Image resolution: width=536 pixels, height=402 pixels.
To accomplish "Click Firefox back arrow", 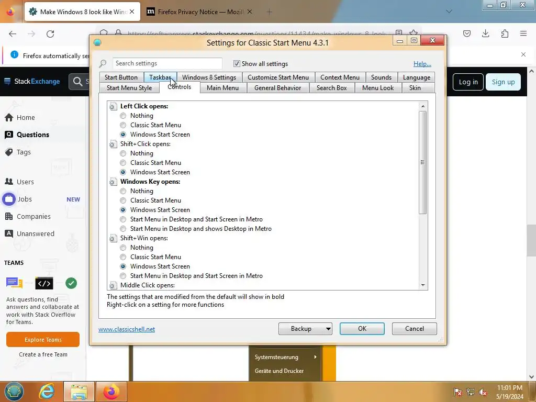I will pos(13,34).
